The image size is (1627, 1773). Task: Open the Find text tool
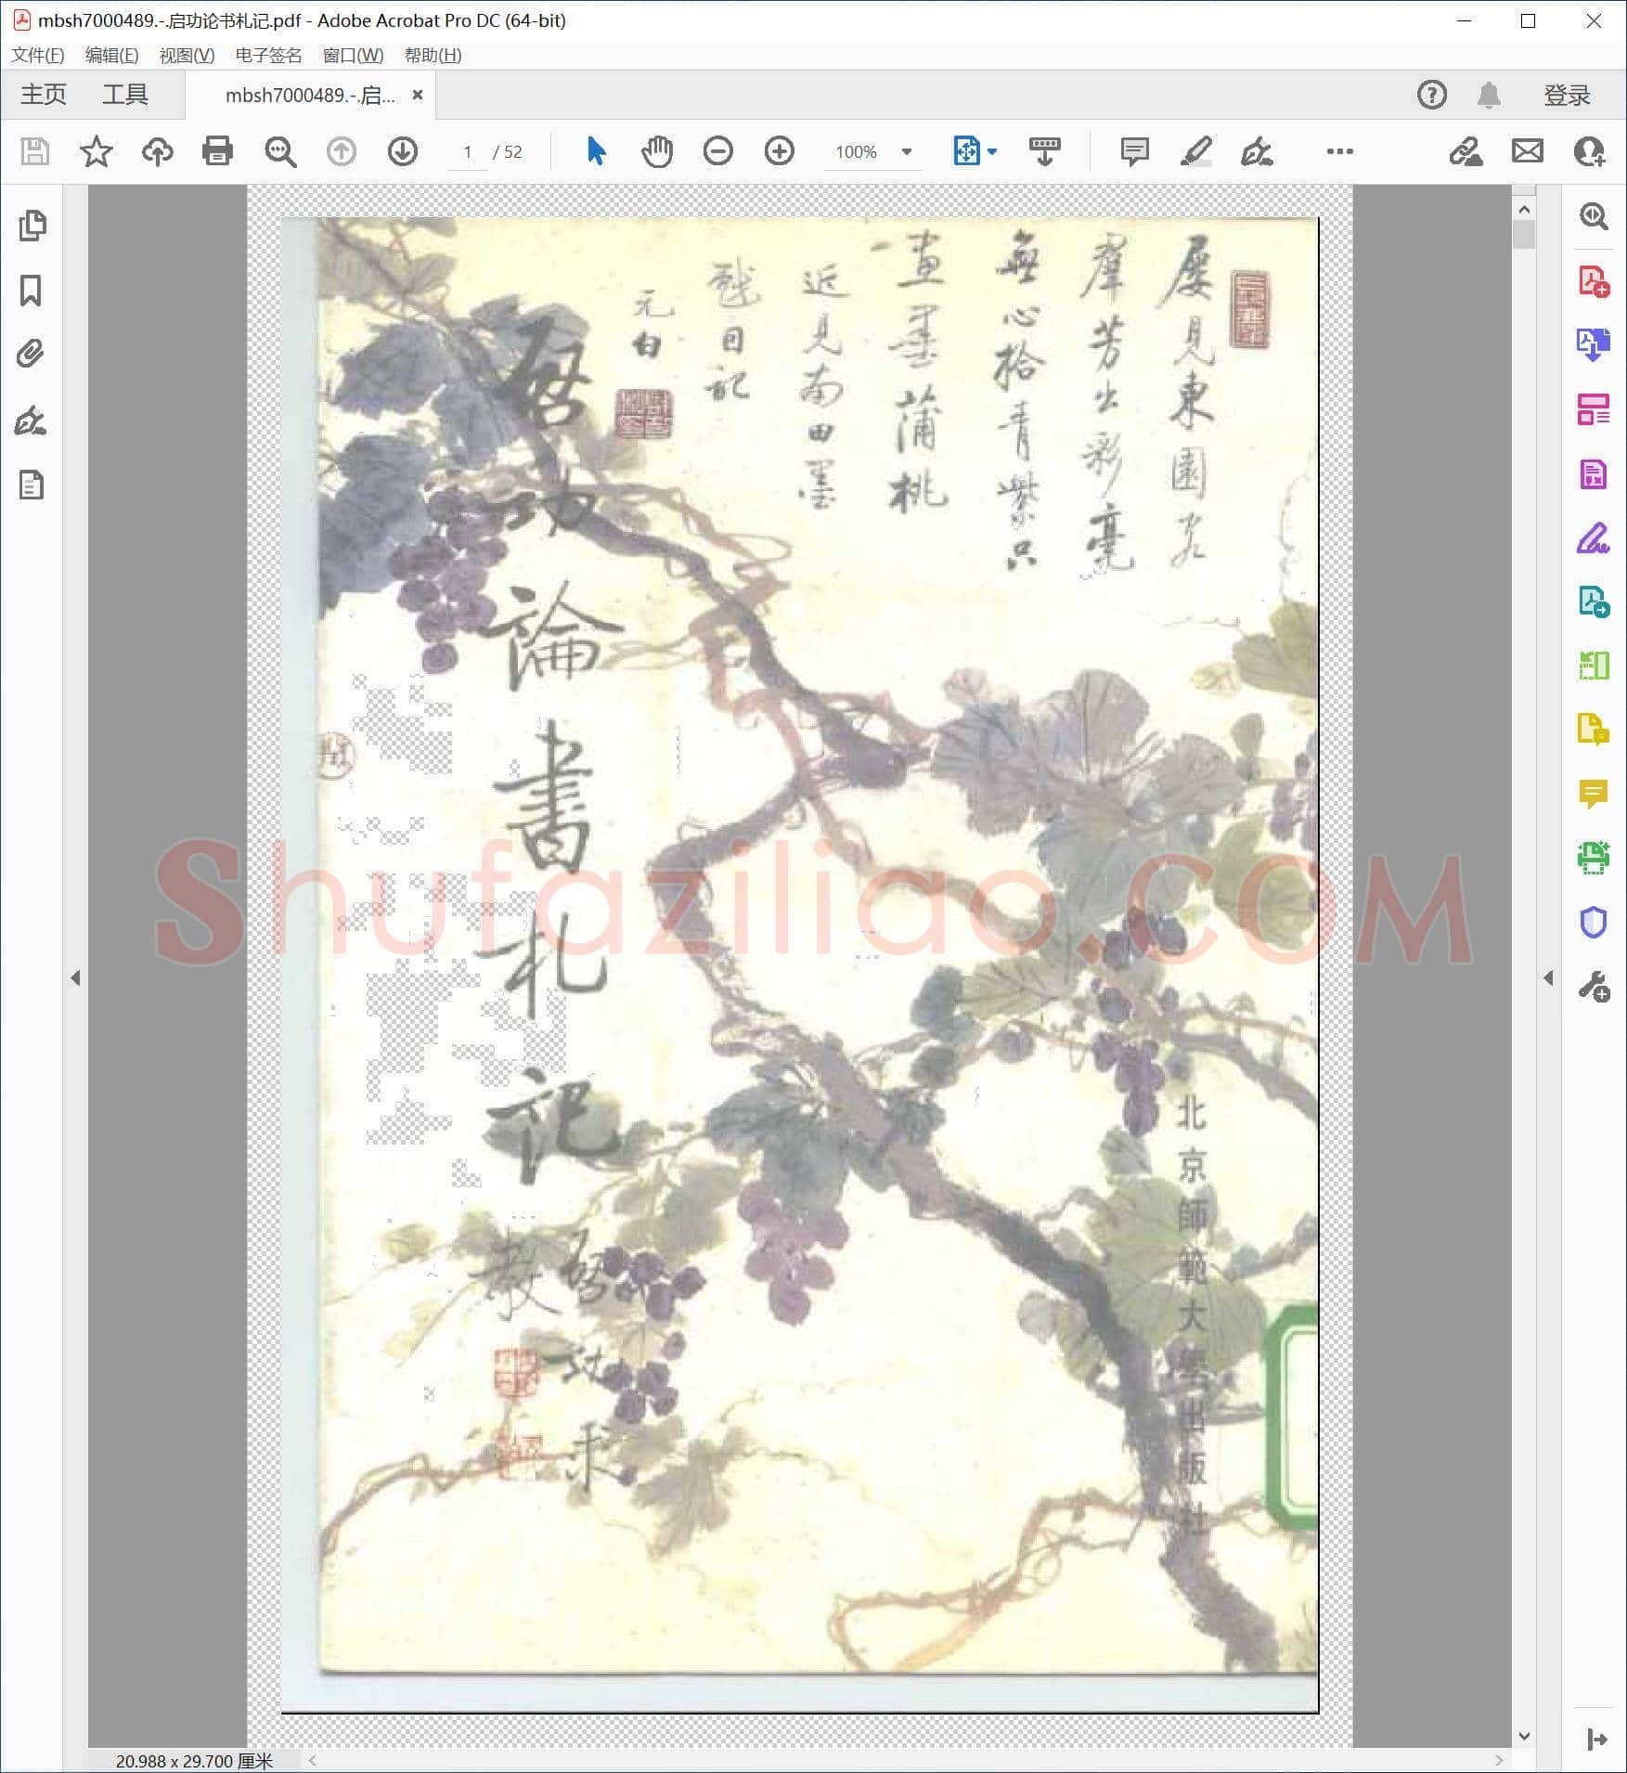point(279,151)
